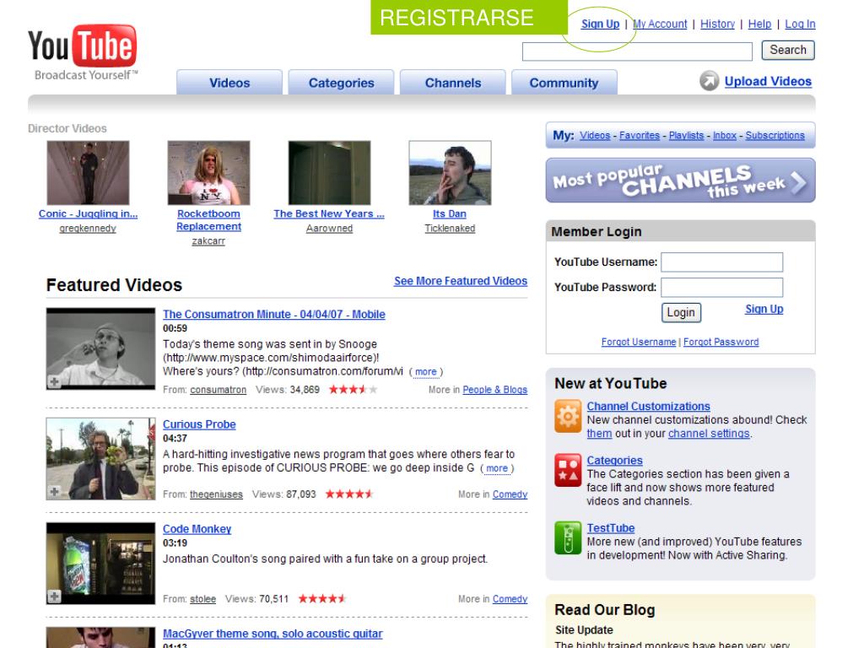The height and width of the screenshot is (648, 864).
Task: Open MacGyver theme song video link
Action: tap(273, 634)
